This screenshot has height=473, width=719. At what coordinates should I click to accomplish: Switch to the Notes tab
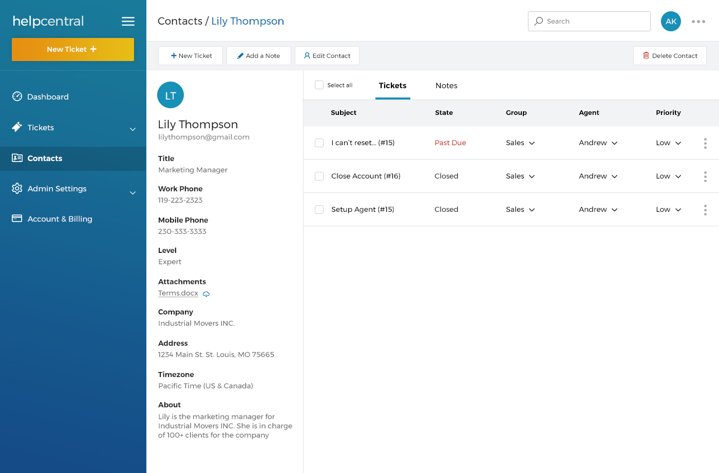446,86
